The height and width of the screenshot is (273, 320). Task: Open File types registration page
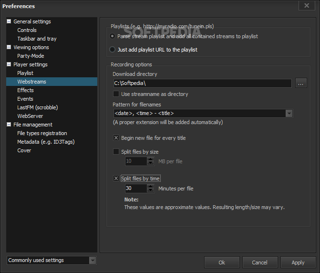[42, 133]
